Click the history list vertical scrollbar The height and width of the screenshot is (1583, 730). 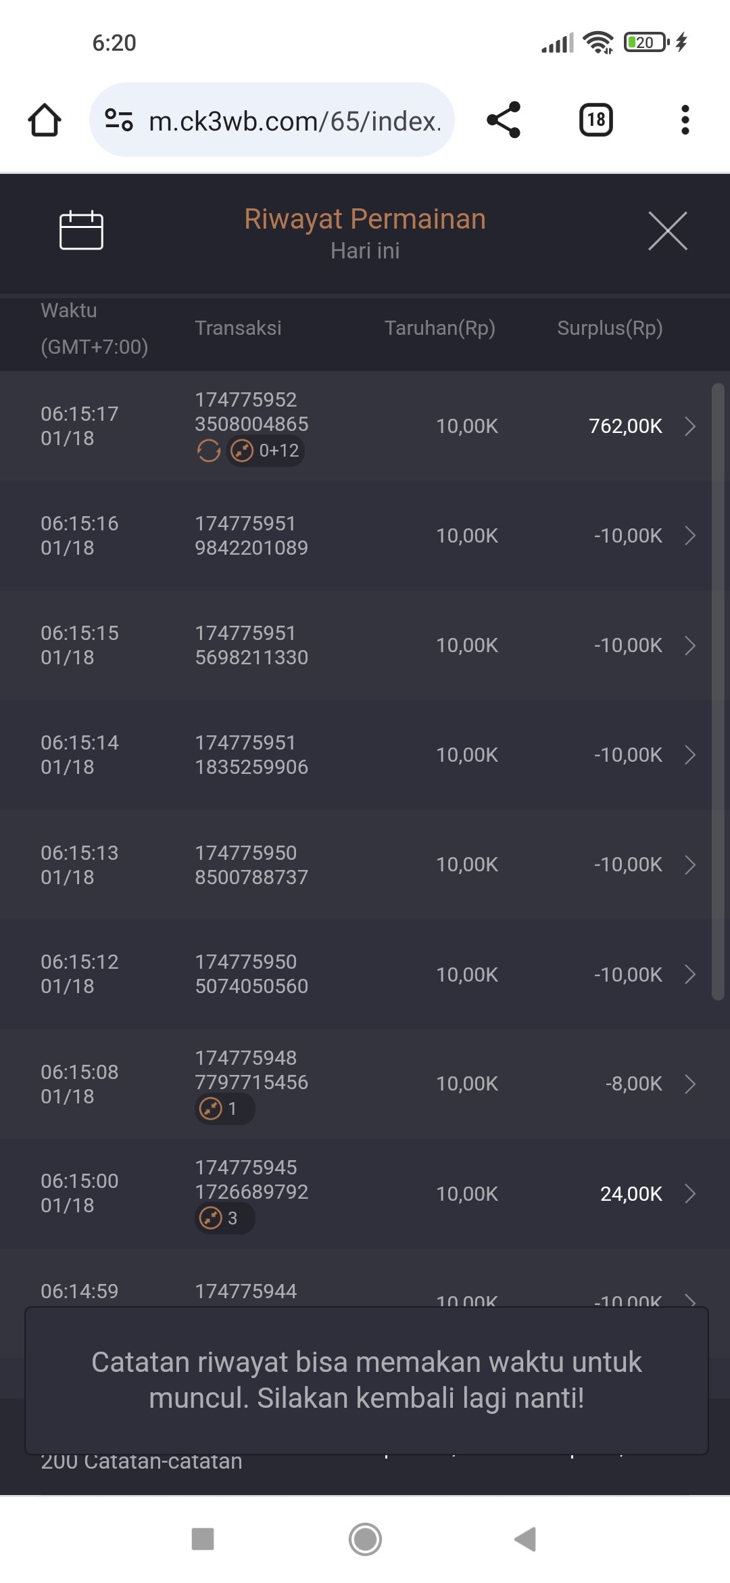(718, 690)
